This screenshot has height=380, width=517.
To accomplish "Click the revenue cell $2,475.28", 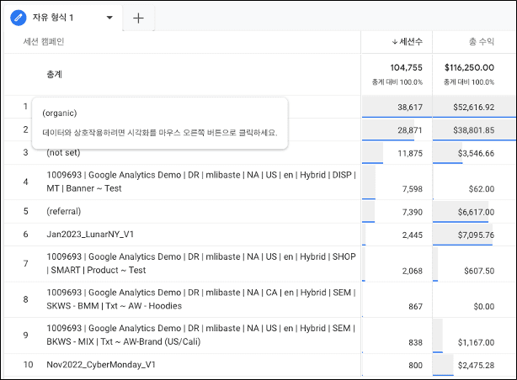I will point(476,365).
